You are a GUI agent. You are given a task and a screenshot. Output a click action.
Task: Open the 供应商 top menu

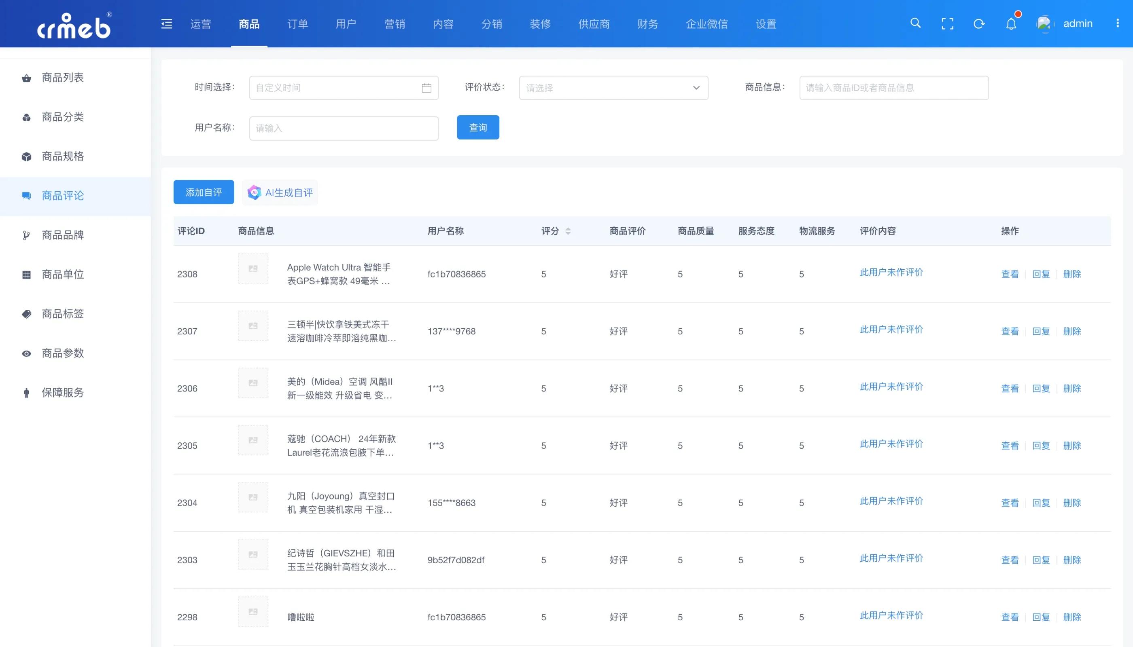[594, 24]
